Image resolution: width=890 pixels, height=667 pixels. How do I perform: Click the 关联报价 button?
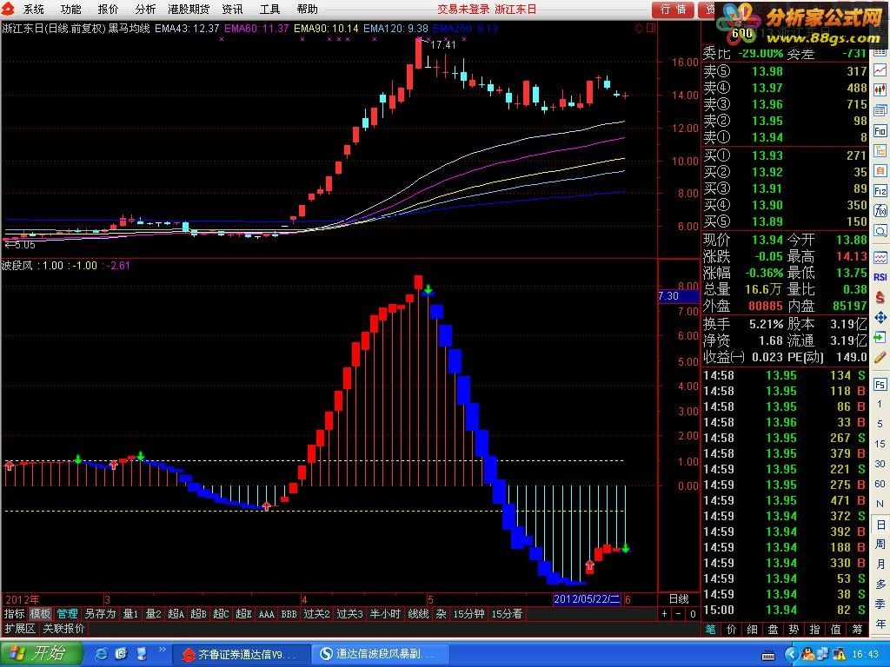point(64,629)
